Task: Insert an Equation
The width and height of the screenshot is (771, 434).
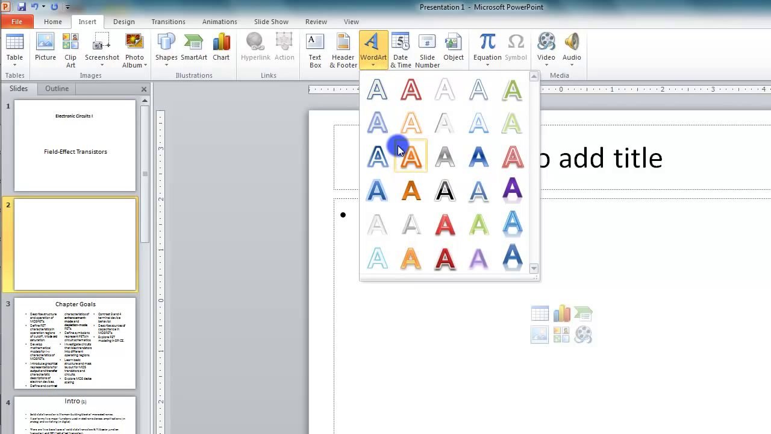Action: click(487, 51)
